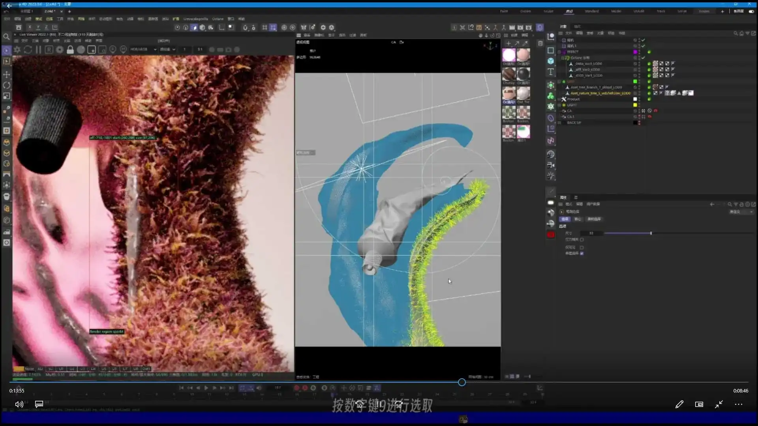Click the Live Viewer lock resolution padlock icon
Image resolution: width=758 pixels, height=426 pixels.
[70, 50]
